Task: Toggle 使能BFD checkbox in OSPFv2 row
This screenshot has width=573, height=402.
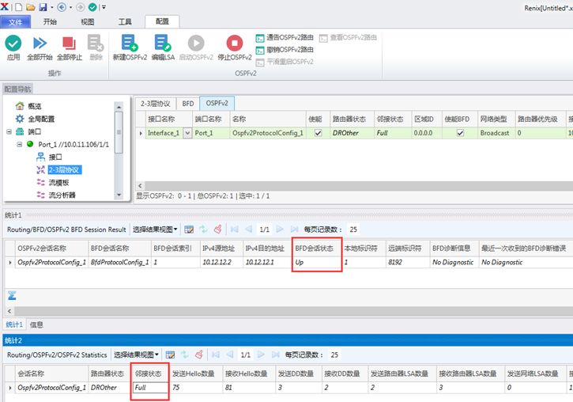Action: 460,133
